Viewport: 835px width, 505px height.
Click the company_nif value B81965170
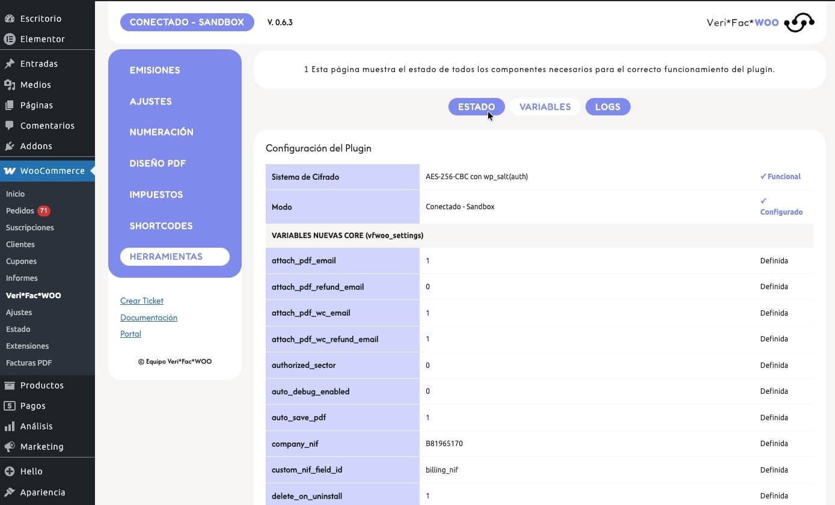point(444,444)
